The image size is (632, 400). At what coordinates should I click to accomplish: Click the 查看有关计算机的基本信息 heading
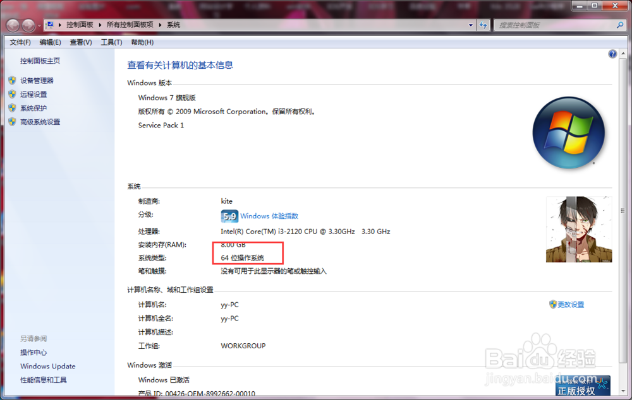[180, 65]
